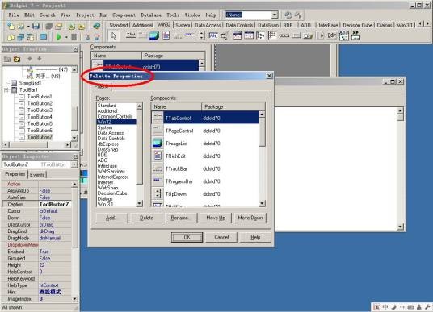Click the Rename button in Palette Properties
The height and width of the screenshot is (312, 433).
coord(181,218)
